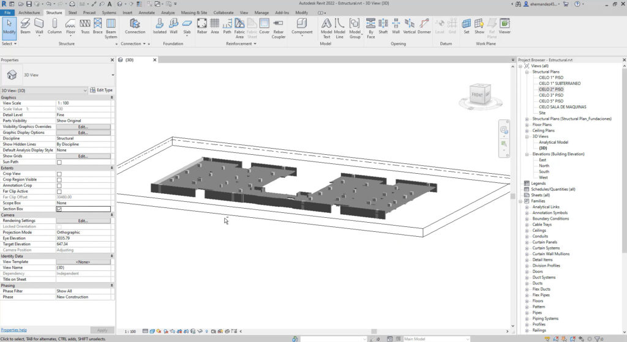Screen dimensions: 627x342
Task: Pick the Isolated foundation tool
Action: [x=159, y=26]
